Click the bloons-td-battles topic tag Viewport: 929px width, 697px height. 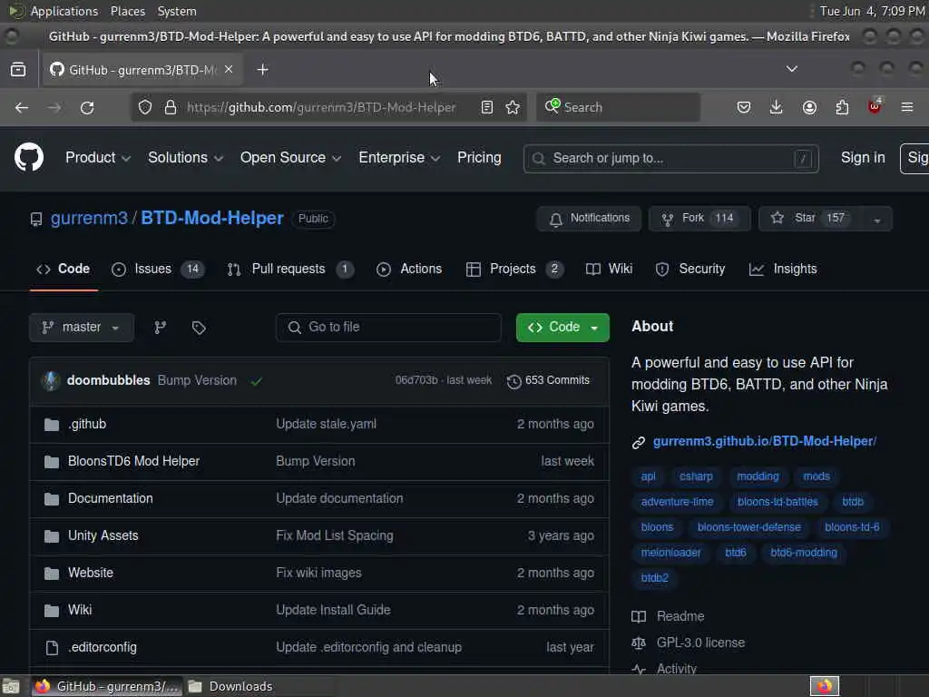click(x=777, y=502)
